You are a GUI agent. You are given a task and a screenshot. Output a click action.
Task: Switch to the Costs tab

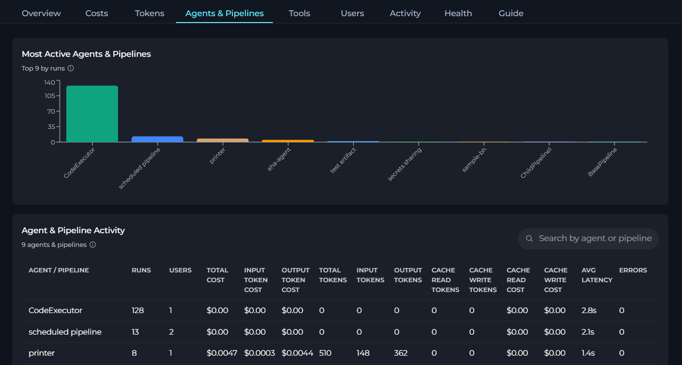(97, 13)
